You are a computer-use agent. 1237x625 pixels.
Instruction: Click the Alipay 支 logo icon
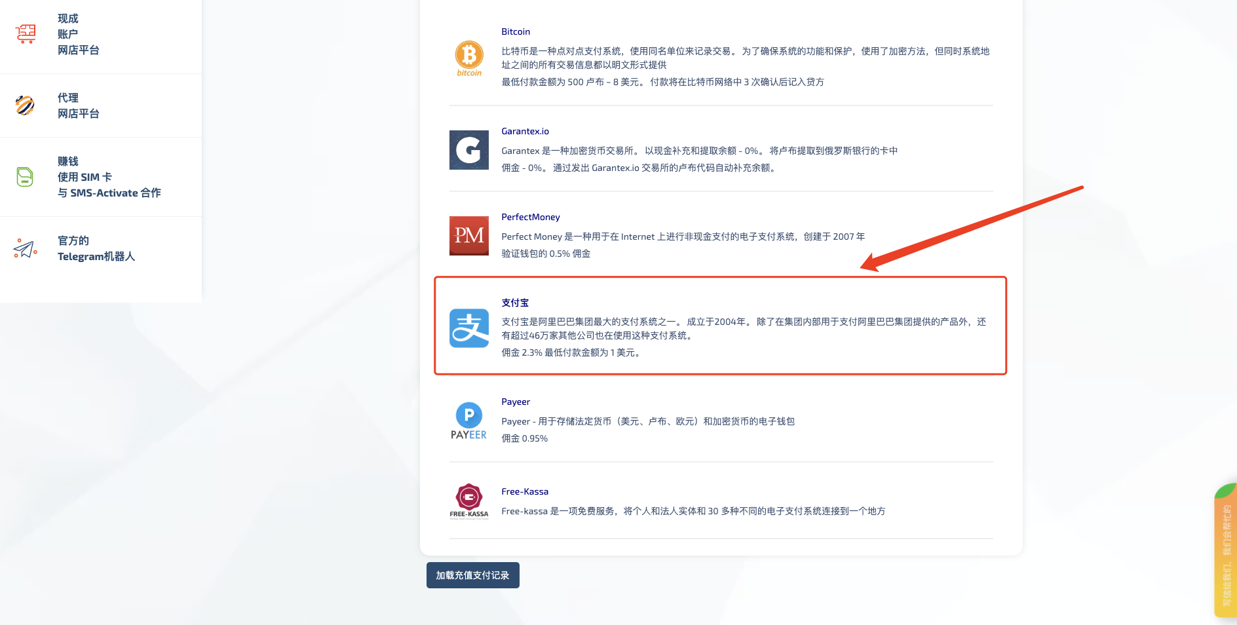pyautogui.click(x=469, y=328)
